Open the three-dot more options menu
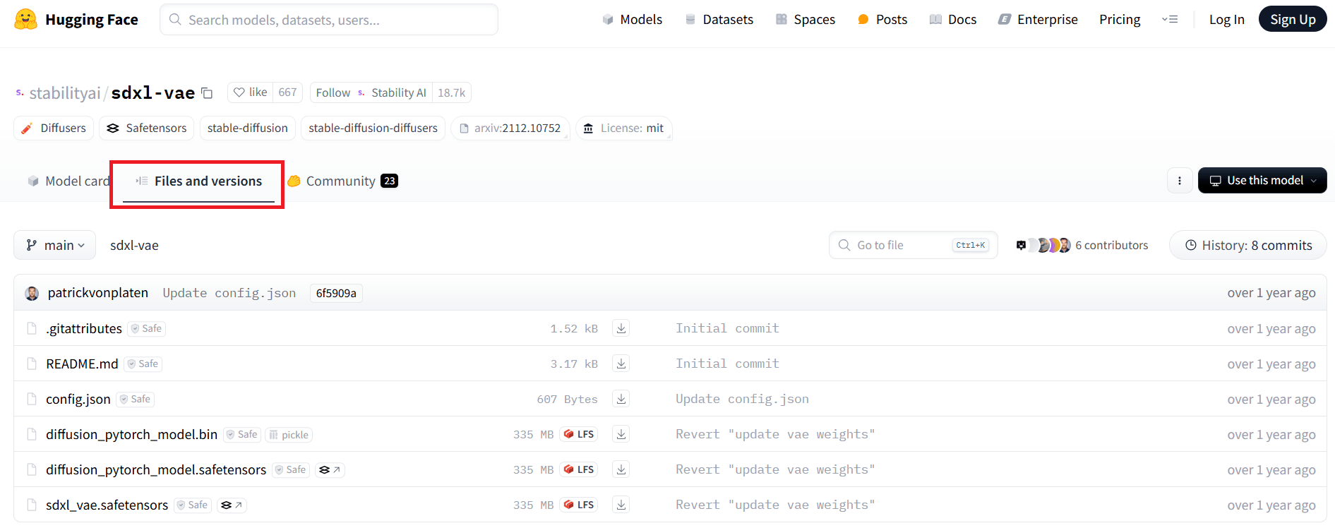Viewport: 1335px width, 528px height. pyautogui.click(x=1179, y=181)
